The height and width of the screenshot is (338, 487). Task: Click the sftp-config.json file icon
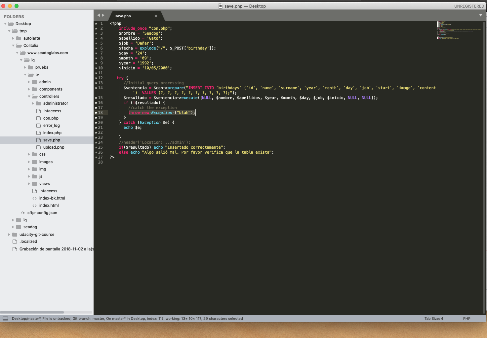coord(22,213)
